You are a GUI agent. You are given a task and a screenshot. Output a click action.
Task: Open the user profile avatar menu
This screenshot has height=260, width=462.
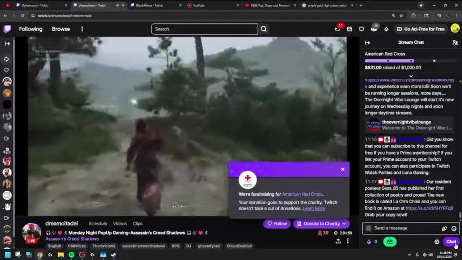(455, 29)
